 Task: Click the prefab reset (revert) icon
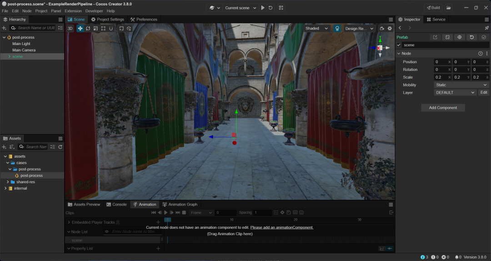[472, 37]
